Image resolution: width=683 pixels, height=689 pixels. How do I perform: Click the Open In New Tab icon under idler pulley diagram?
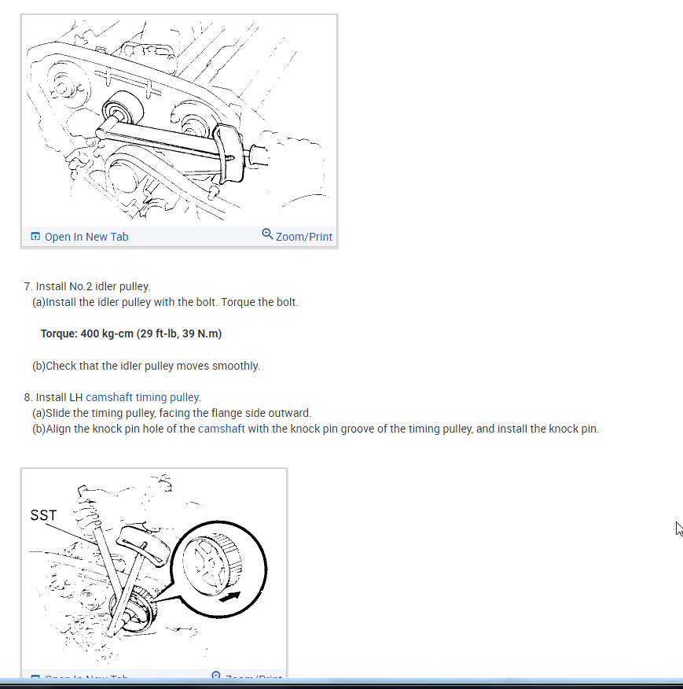[x=35, y=237]
